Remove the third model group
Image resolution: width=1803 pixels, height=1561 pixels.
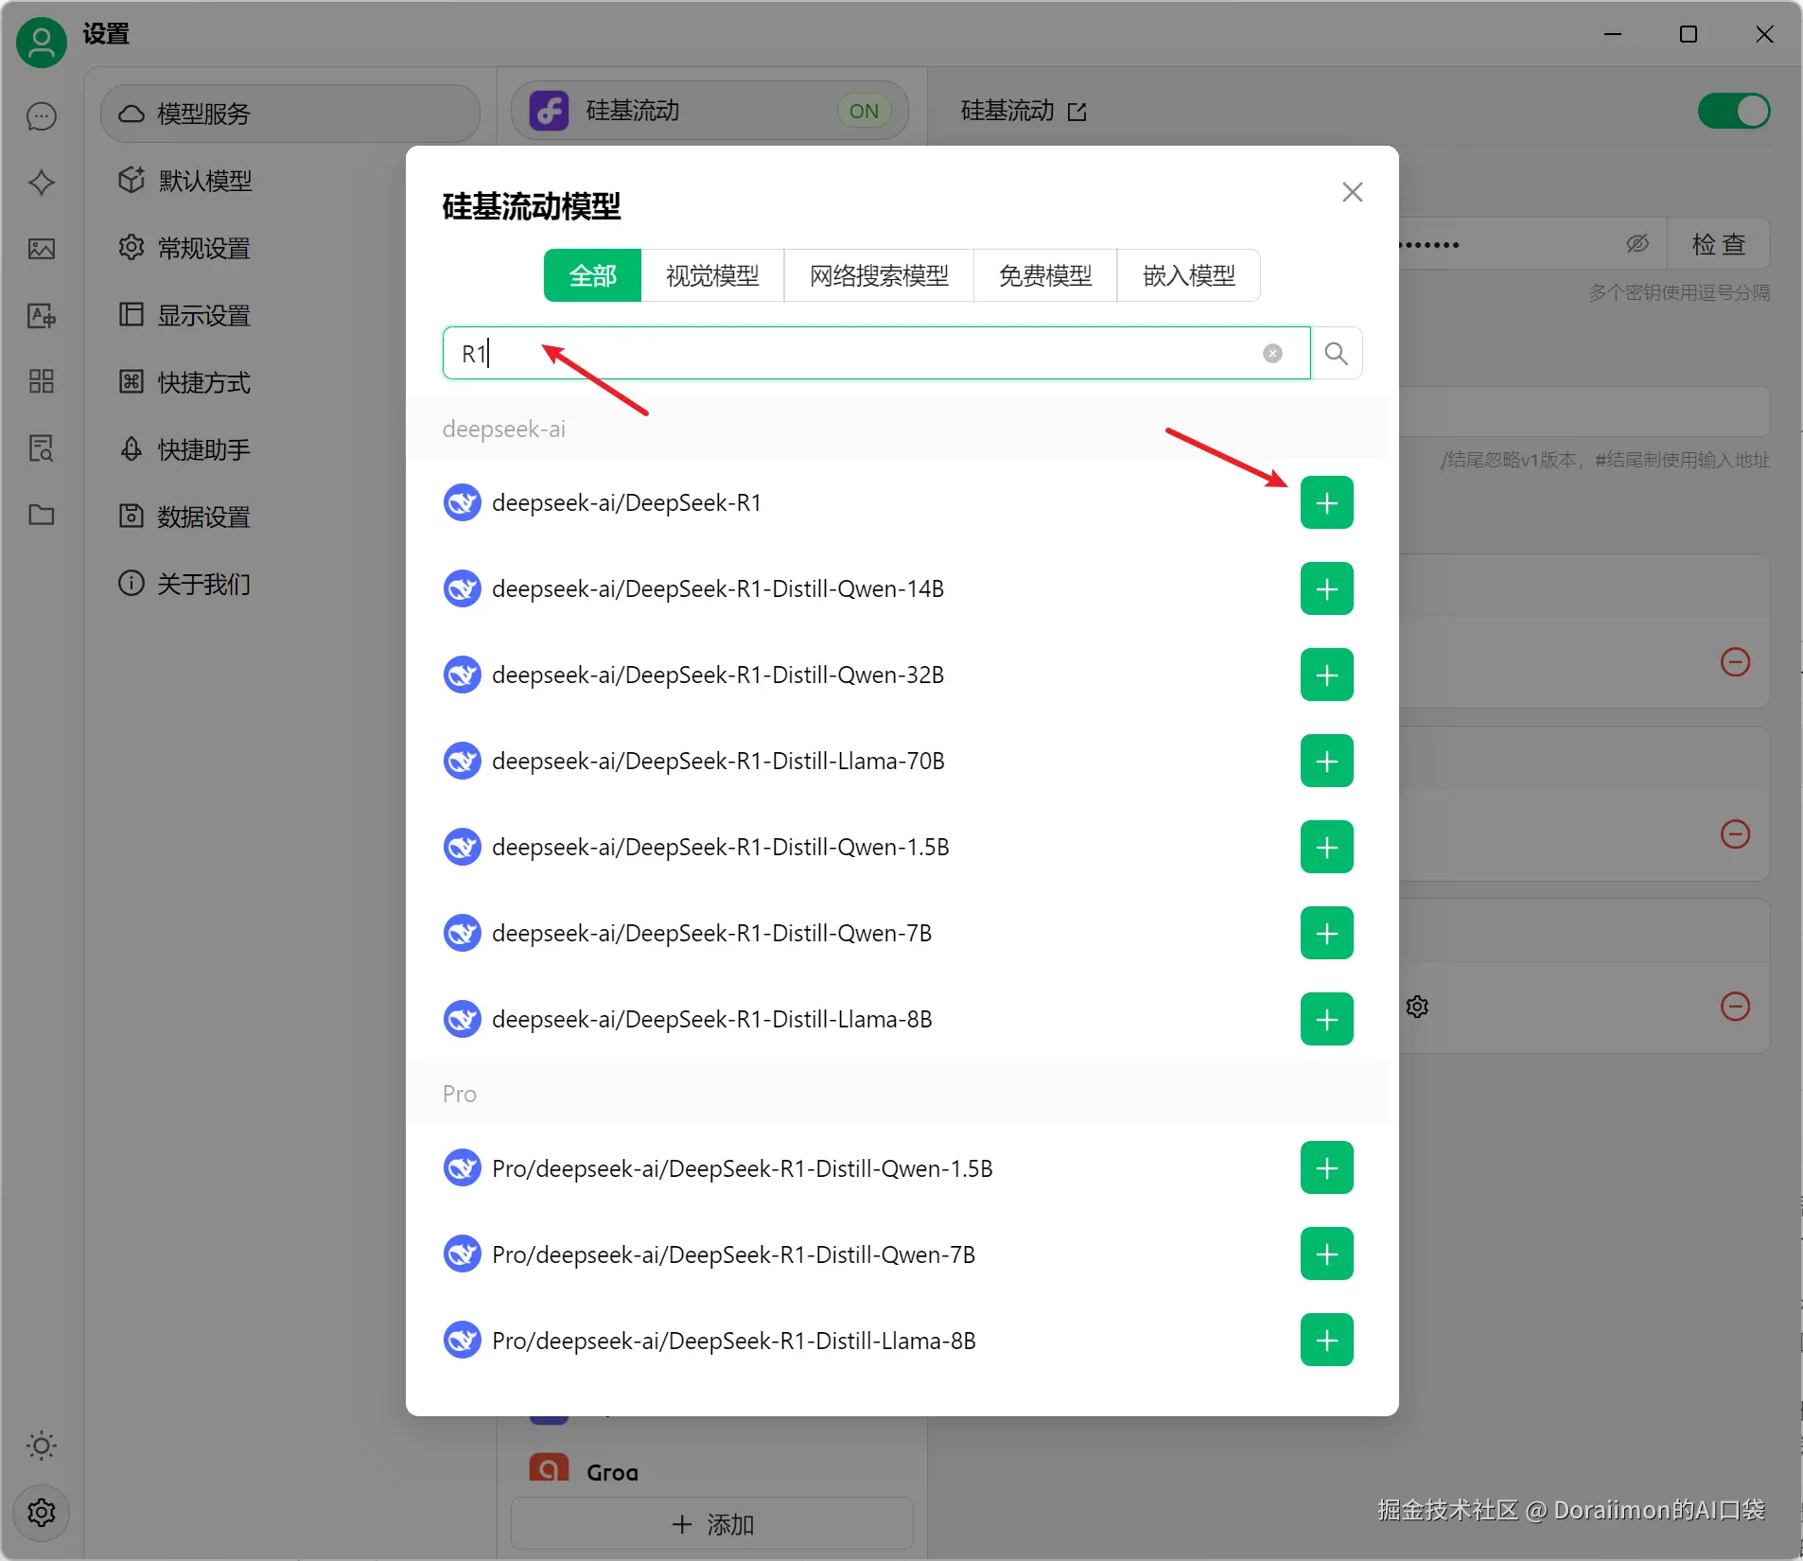[x=1735, y=1007]
